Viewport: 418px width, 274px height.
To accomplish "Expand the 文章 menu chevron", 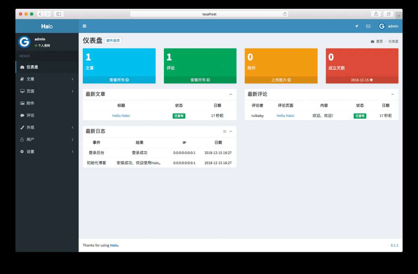I will tap(72, 79).
